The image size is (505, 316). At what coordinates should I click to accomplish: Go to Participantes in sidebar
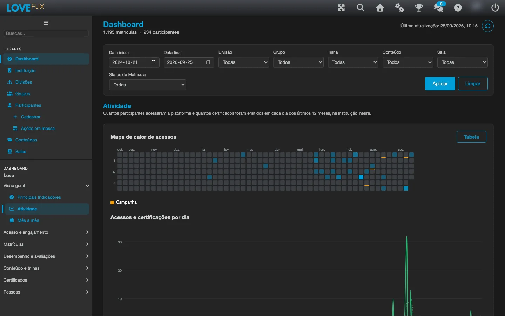tap(28, 105)
